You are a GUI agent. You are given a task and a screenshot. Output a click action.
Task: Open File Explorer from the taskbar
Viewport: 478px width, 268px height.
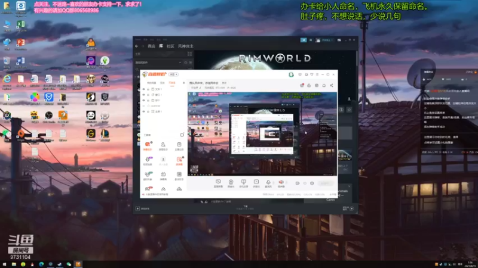14,264
